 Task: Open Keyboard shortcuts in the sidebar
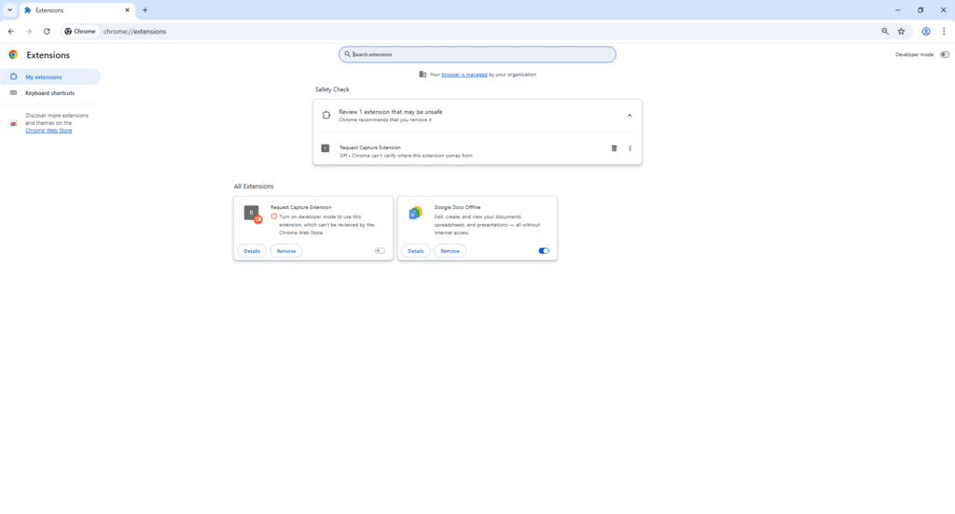[x=50, y=93]
